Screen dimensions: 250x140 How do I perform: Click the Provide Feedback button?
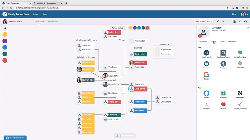15,138
